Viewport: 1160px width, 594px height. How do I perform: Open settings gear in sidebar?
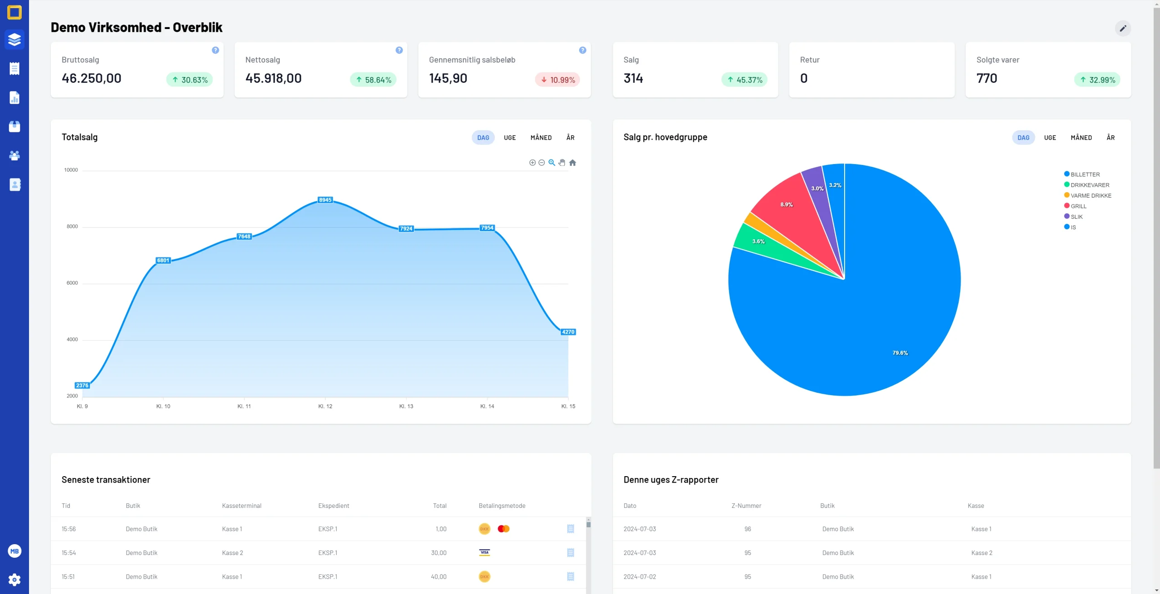tap(14, 580)
